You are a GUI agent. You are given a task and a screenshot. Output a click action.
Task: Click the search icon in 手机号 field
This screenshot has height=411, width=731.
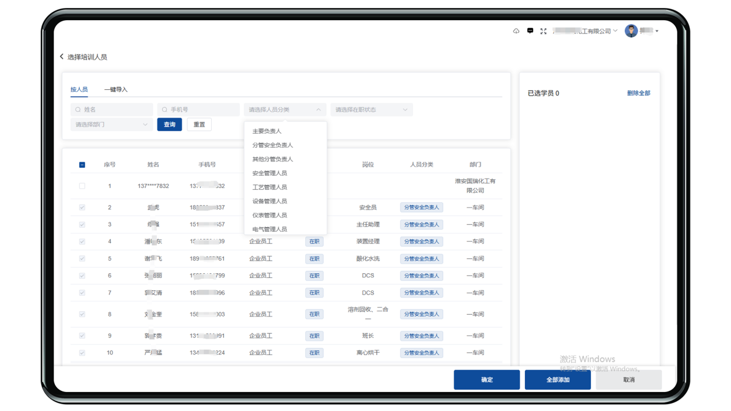pos(164,110)
